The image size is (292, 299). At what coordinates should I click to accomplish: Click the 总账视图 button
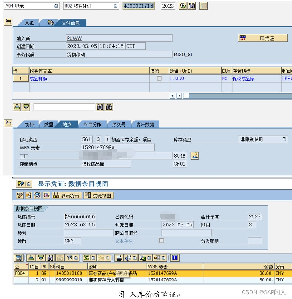pos(99,196)
